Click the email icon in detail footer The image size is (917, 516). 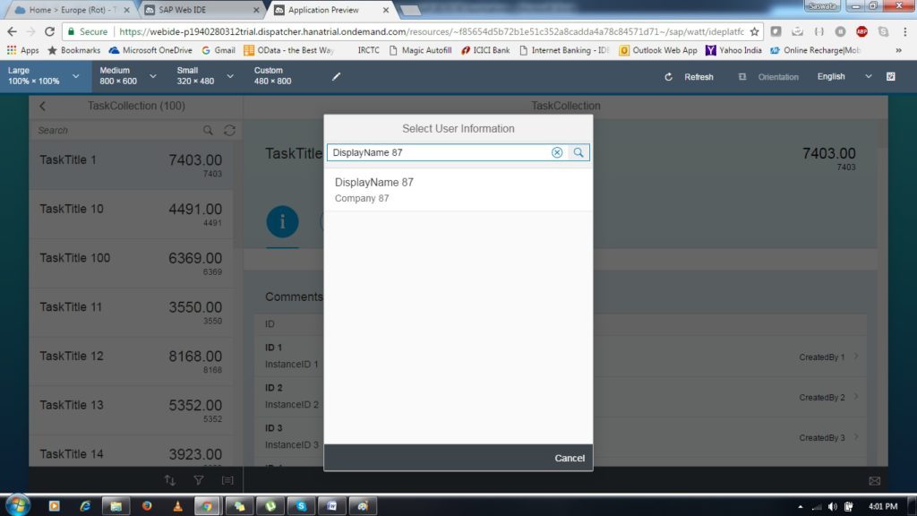tap(874, 480)
